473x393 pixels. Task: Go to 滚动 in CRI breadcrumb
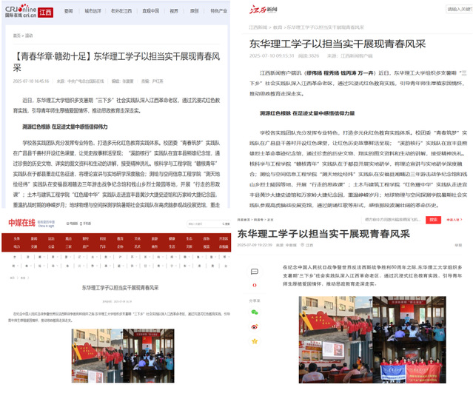(x=29, y=36)
